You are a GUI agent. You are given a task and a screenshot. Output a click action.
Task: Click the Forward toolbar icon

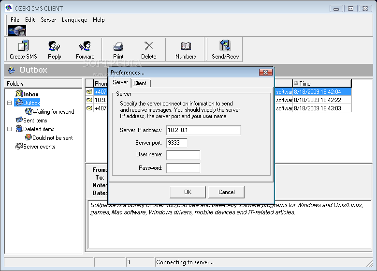85,46
